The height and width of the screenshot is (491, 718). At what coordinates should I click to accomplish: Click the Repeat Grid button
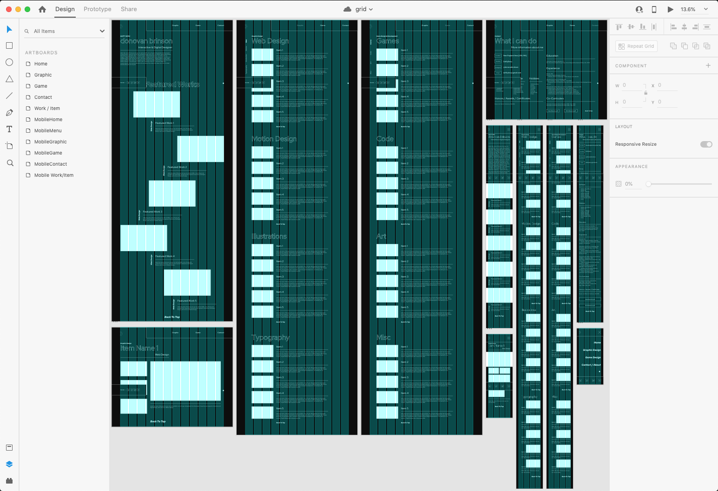click(x=636, y=46)
